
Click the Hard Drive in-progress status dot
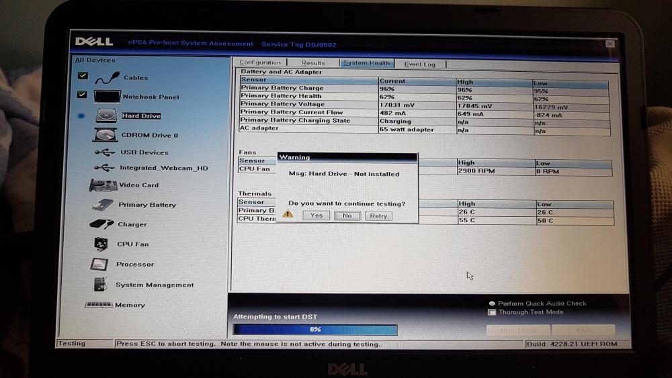point(81,115)
